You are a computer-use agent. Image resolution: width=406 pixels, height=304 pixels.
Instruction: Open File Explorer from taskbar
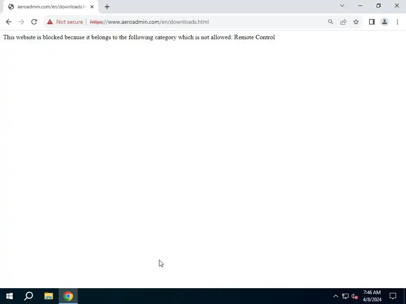[48, 296]
